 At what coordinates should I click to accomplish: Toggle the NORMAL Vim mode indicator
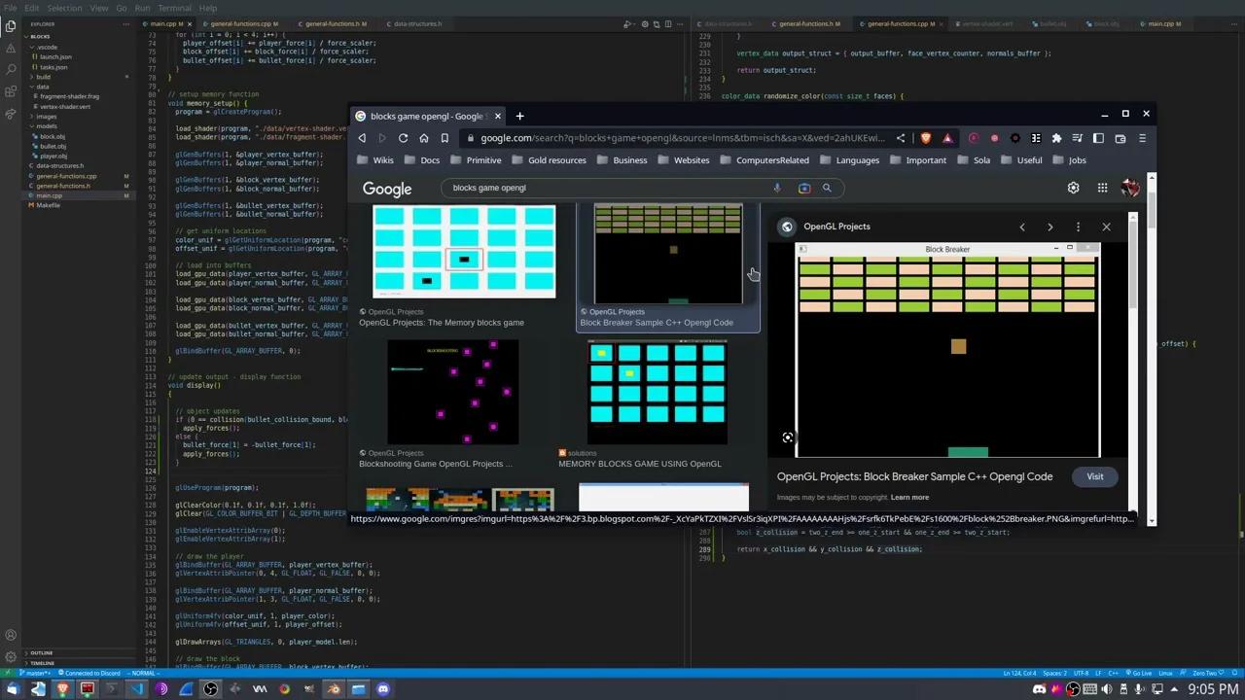point(144,673)
